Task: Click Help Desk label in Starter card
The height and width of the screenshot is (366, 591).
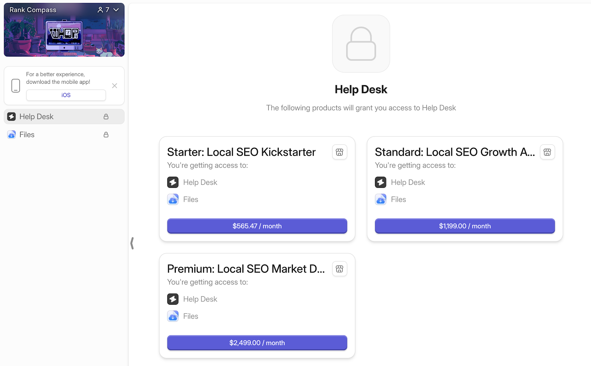Action: pyautogui.click(x=200, y=182)
